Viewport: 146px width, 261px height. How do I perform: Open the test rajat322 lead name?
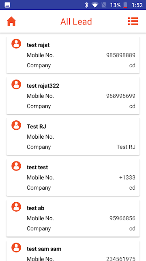(x=43, y=86)
